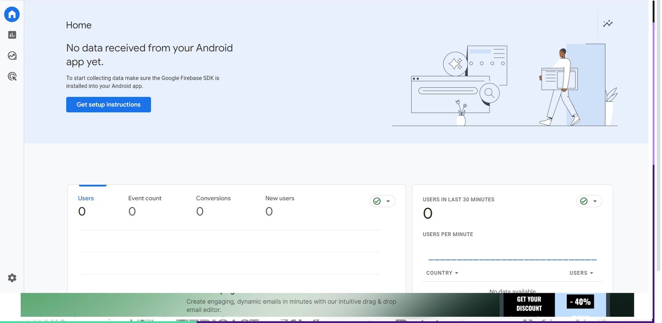The height and width of the screenshot is (323, 662).
Task: Open Admin settings gear icon
Action: click(x=12, y=278)
